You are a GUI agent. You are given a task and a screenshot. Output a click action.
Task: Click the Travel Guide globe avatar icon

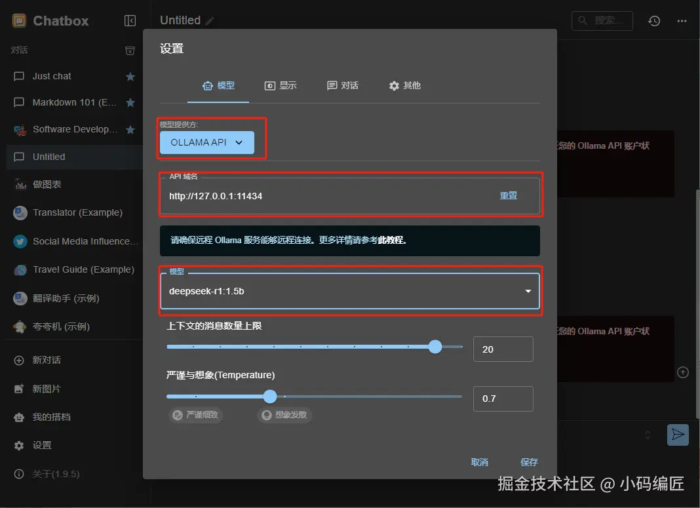click(x=20, y=270)
